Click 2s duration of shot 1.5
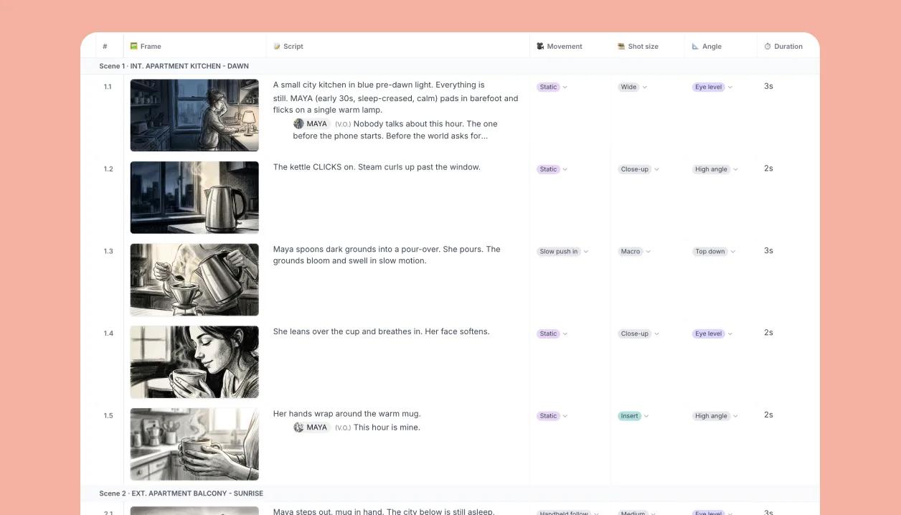The width and height of the screenshot is (901, 515). 768,415
